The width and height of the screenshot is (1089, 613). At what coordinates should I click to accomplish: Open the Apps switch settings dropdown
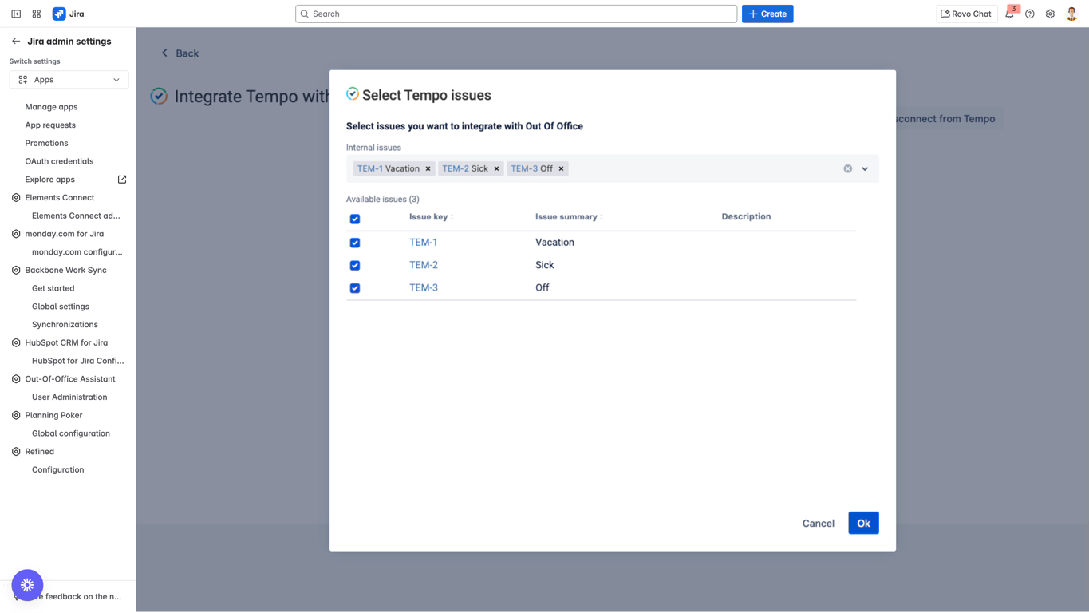pos(69,80)
